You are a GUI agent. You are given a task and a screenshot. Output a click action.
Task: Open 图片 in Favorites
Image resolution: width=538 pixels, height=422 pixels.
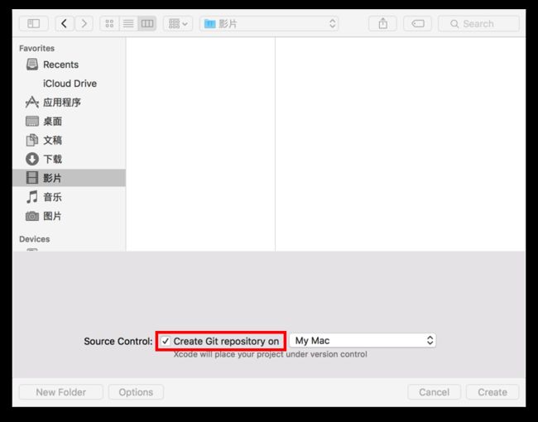click(69, 216)
